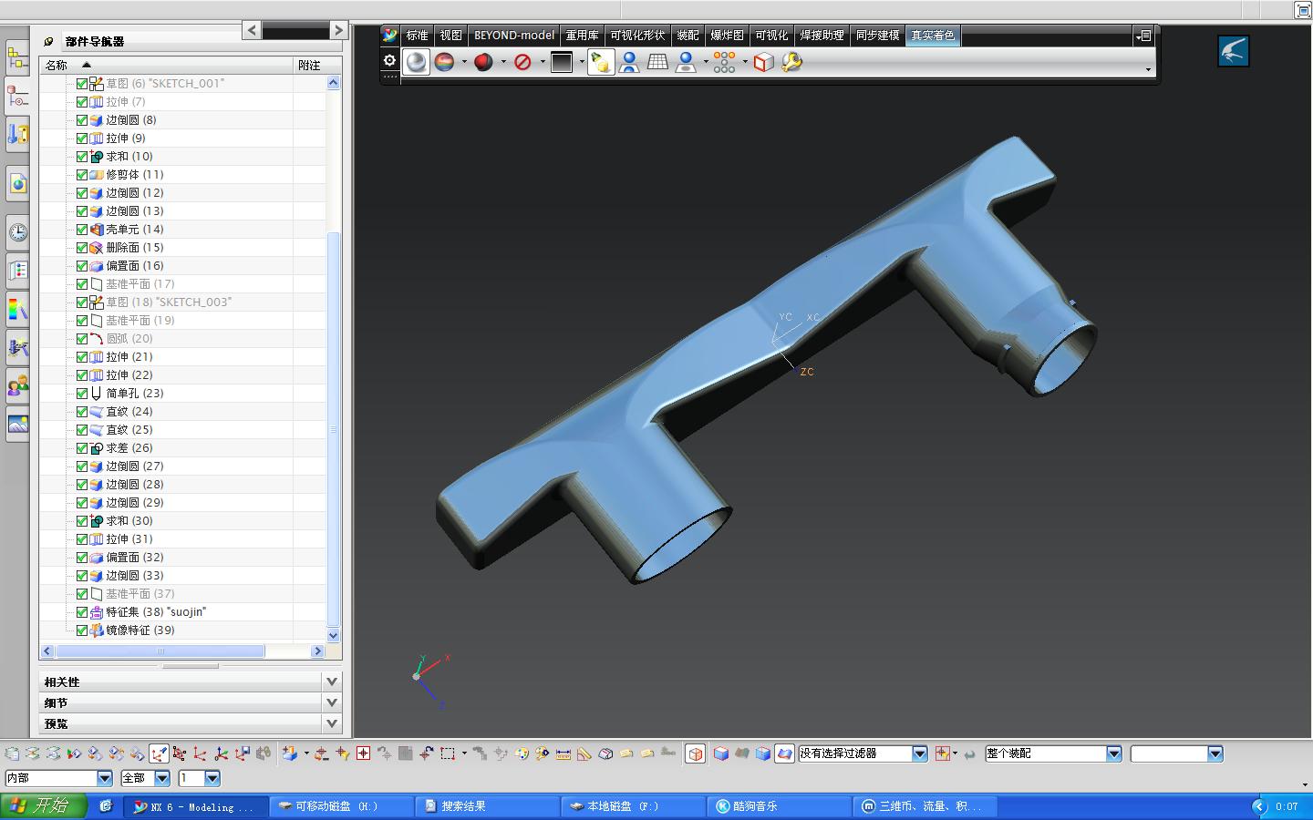
Task: Click the rainbow sphere material icon
Action: tap(444, 62)
